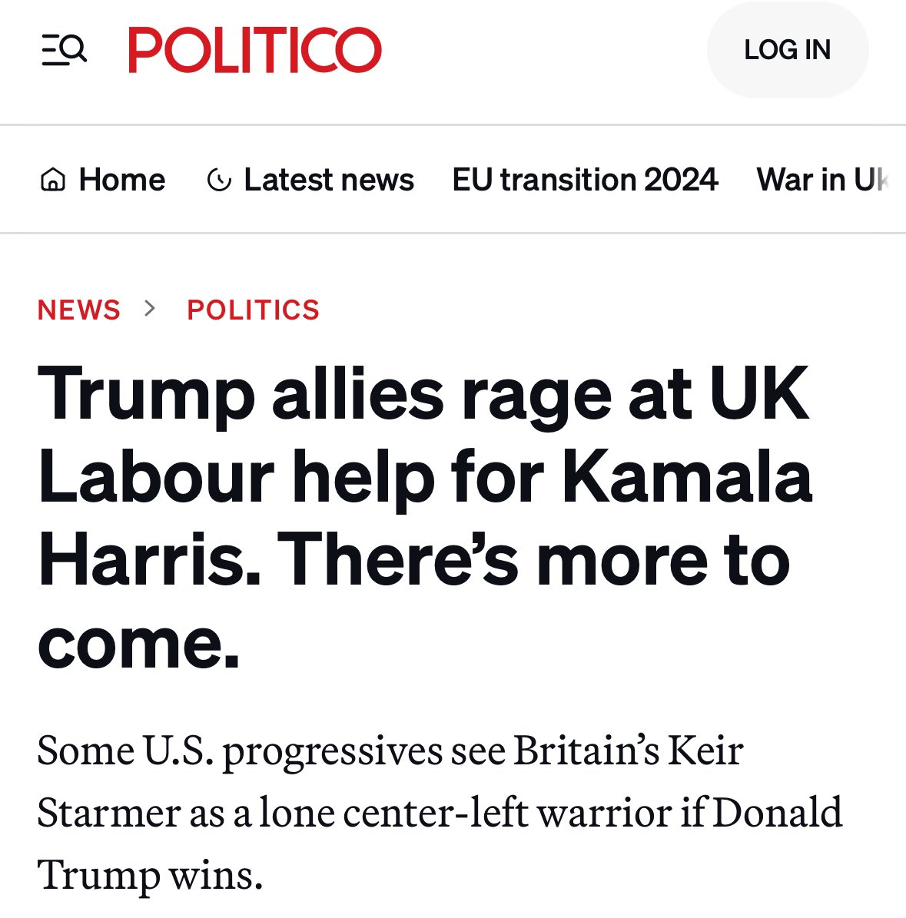906x918 pixels.
Task: Follow the NEWS breadcrumb link
Action: click(x=79, y=310)
